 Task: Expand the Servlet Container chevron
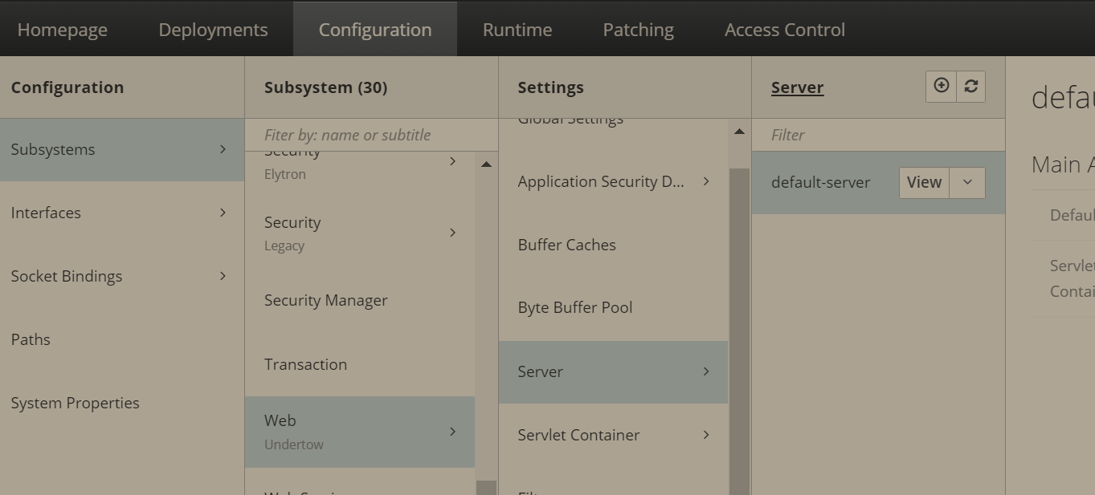(706, 435)
